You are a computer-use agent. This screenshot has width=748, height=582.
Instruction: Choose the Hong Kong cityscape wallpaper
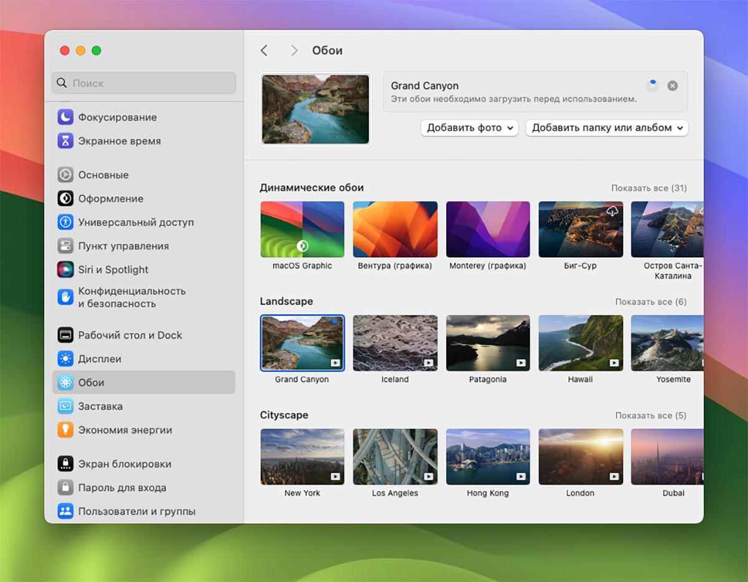[x=488, y=457]
